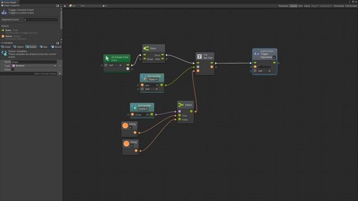Add new variable with plus button
This screenshot has width=358, height=201.
[x=60, y=73]
